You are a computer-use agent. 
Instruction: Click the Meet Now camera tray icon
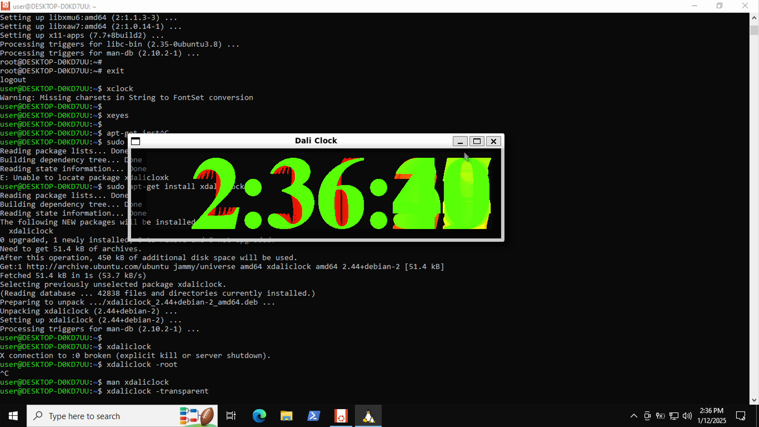point(647,416)
